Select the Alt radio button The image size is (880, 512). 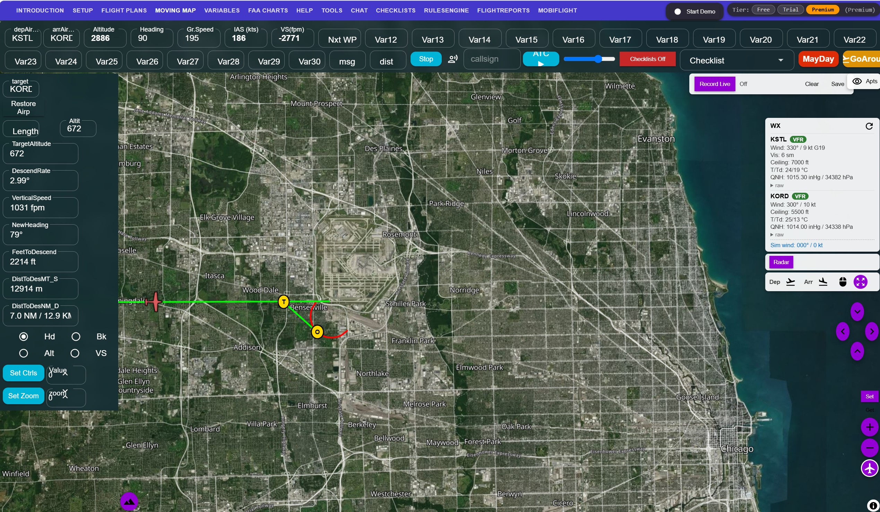pyautogui.click(x=23, y=354)
